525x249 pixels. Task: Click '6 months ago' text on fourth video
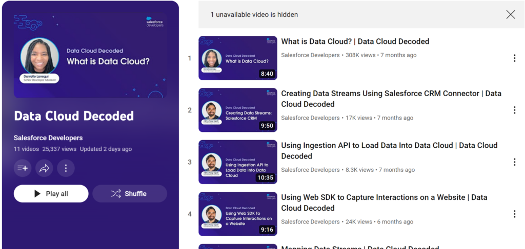click(x=395, y=221)
